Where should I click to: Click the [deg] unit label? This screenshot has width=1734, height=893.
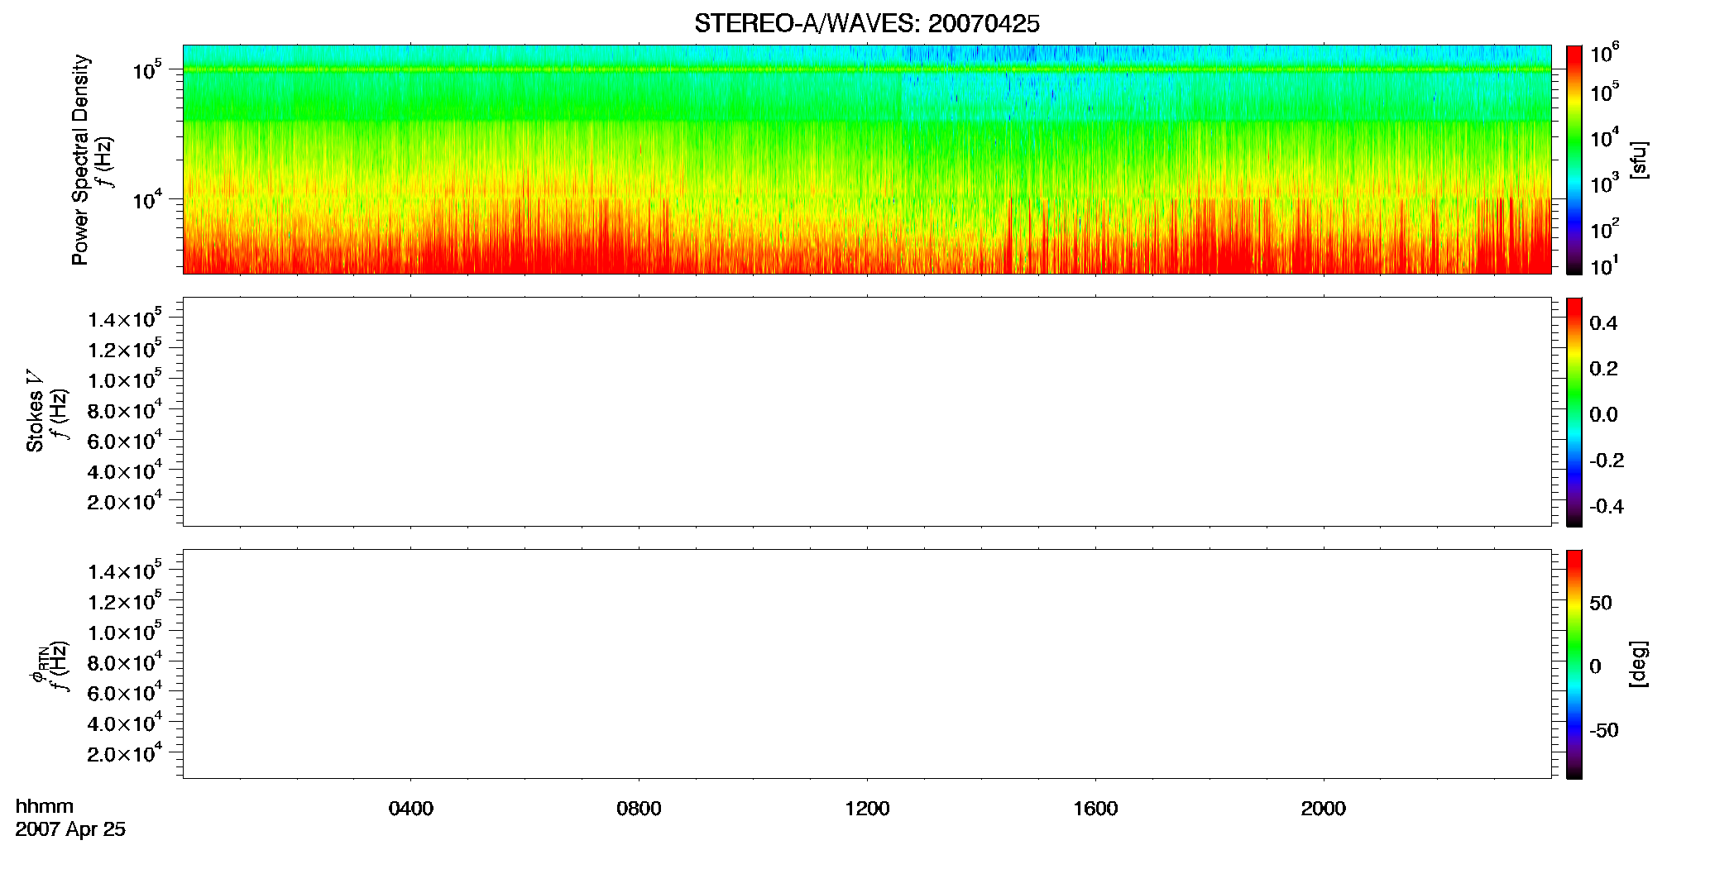tap(1639, 664)
